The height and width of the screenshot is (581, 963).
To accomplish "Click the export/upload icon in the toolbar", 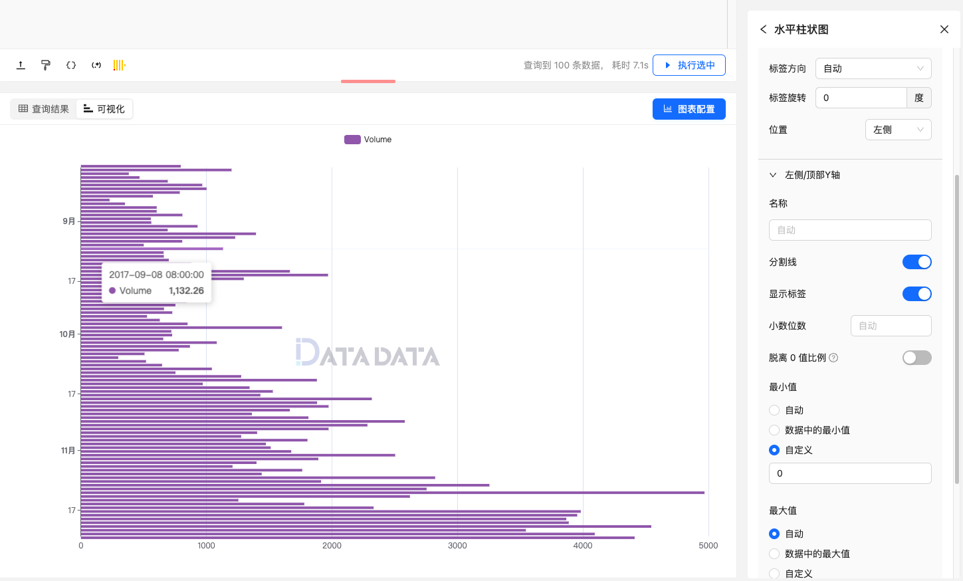I will click(20, 64).
